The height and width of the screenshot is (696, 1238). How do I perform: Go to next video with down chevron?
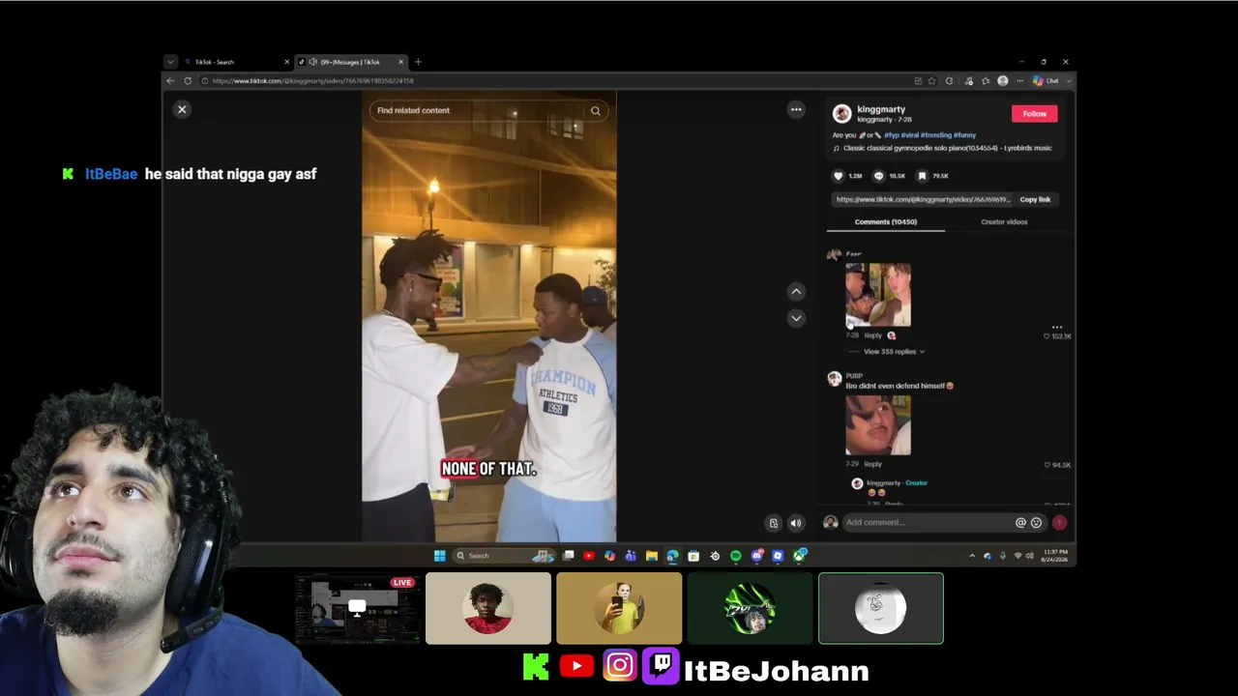click(x=796, y=317)
